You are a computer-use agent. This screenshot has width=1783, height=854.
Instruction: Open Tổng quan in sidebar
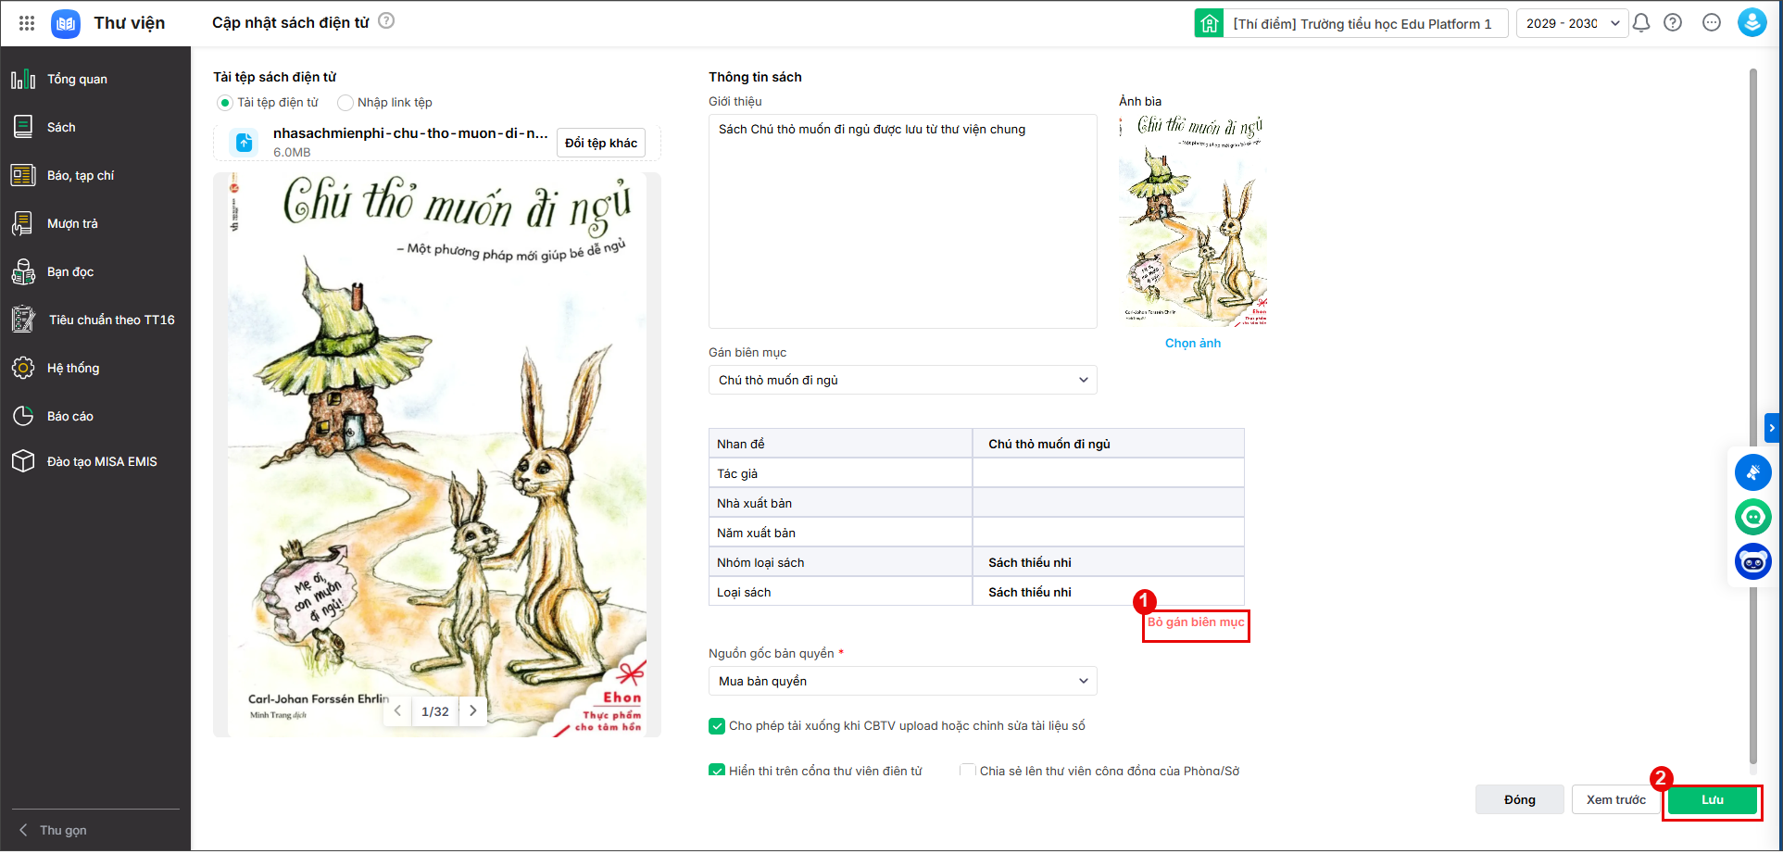pyautogui.click(x=95, y=79)
